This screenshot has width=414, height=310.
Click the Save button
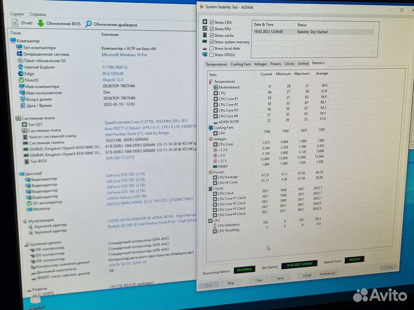pos(280,278)
